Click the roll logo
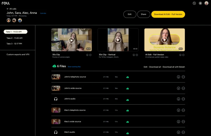This screenshot has height=136, width=211. click(6, 3)
